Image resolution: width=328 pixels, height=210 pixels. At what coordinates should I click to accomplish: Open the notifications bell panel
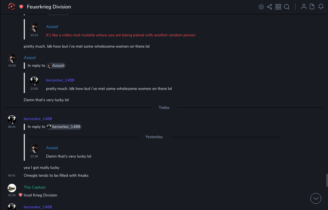click(321, 7)
